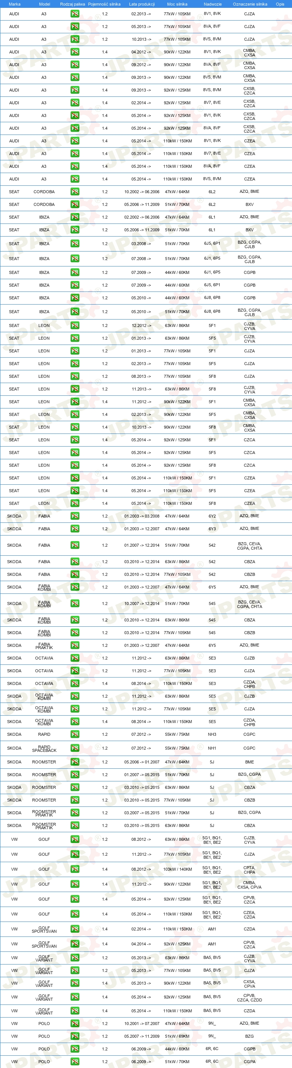Click fuel icon in Seat Ibiza 07.2008 row
Screen dimensions: 292x1068
pos(75,258)
